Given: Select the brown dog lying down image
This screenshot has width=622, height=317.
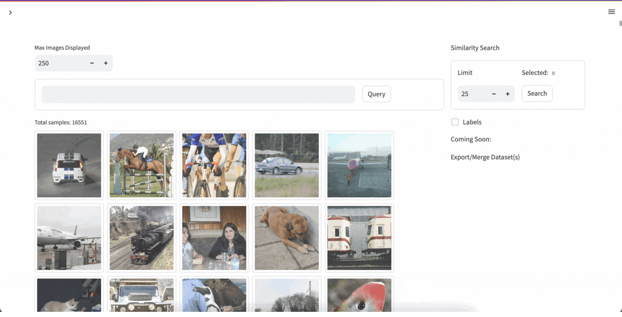Looking at the screenshot, I should click(x=287, y=238).
